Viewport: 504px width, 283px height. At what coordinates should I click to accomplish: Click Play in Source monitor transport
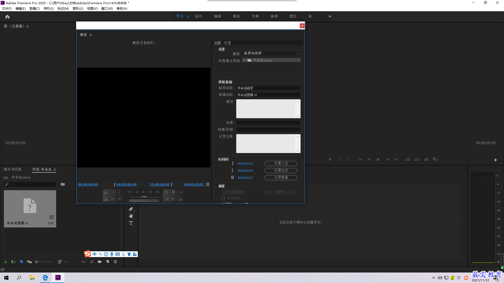pyautogui.click(x=378, y=159)
